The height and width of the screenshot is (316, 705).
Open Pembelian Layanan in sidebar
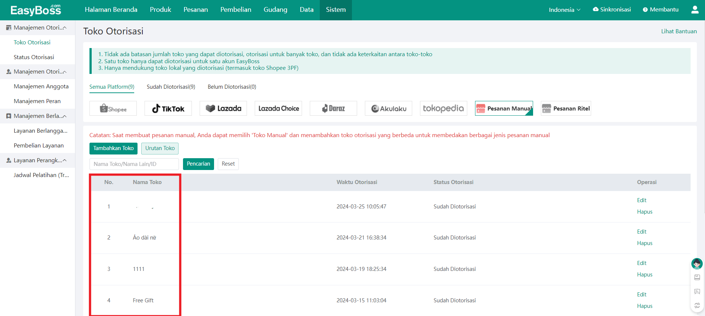[x=39, y=146]
